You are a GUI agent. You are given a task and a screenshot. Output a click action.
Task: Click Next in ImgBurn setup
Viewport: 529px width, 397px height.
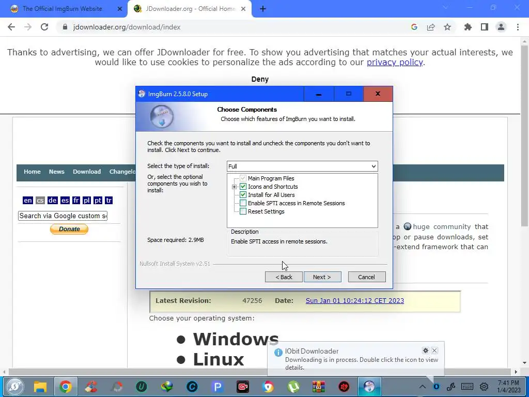coord(322,277)
